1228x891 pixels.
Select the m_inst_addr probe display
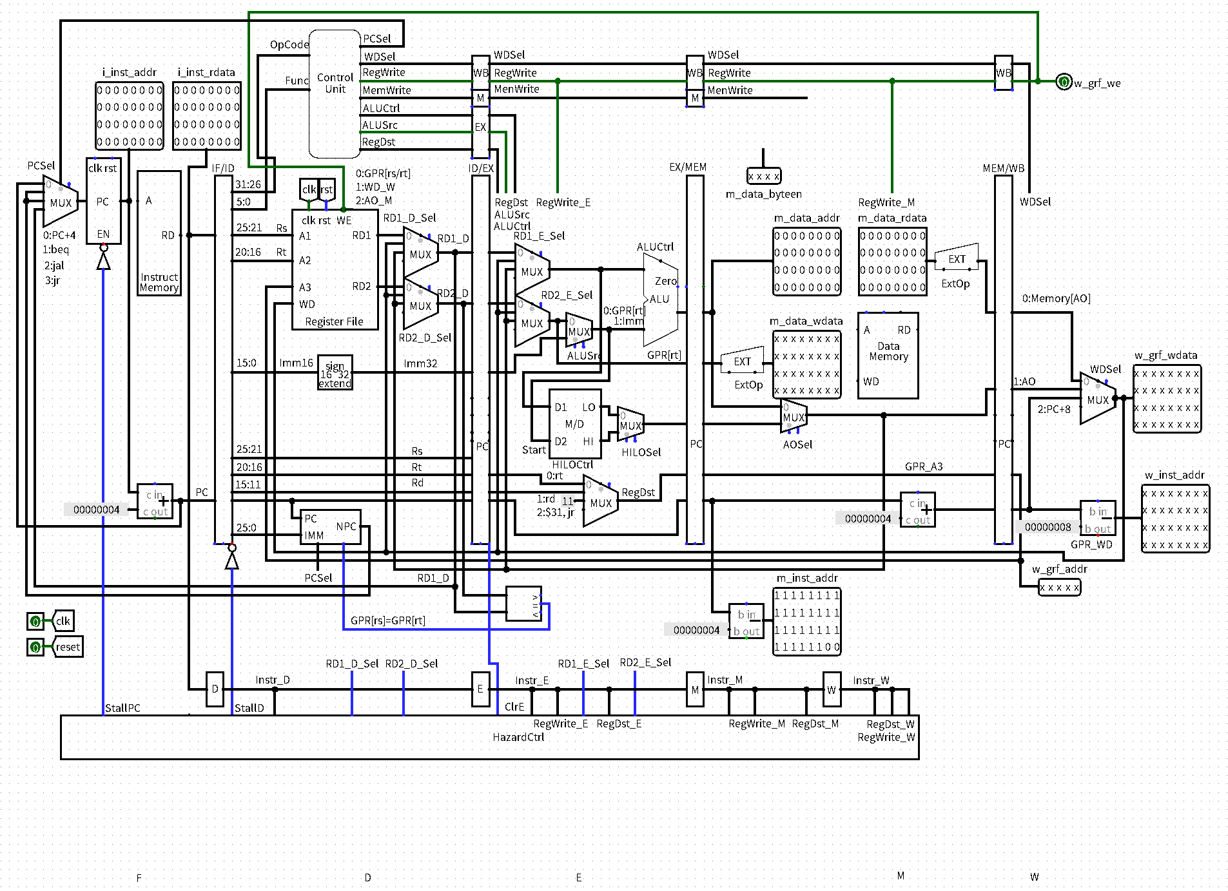pyautogui.click(x=806, y=622)
